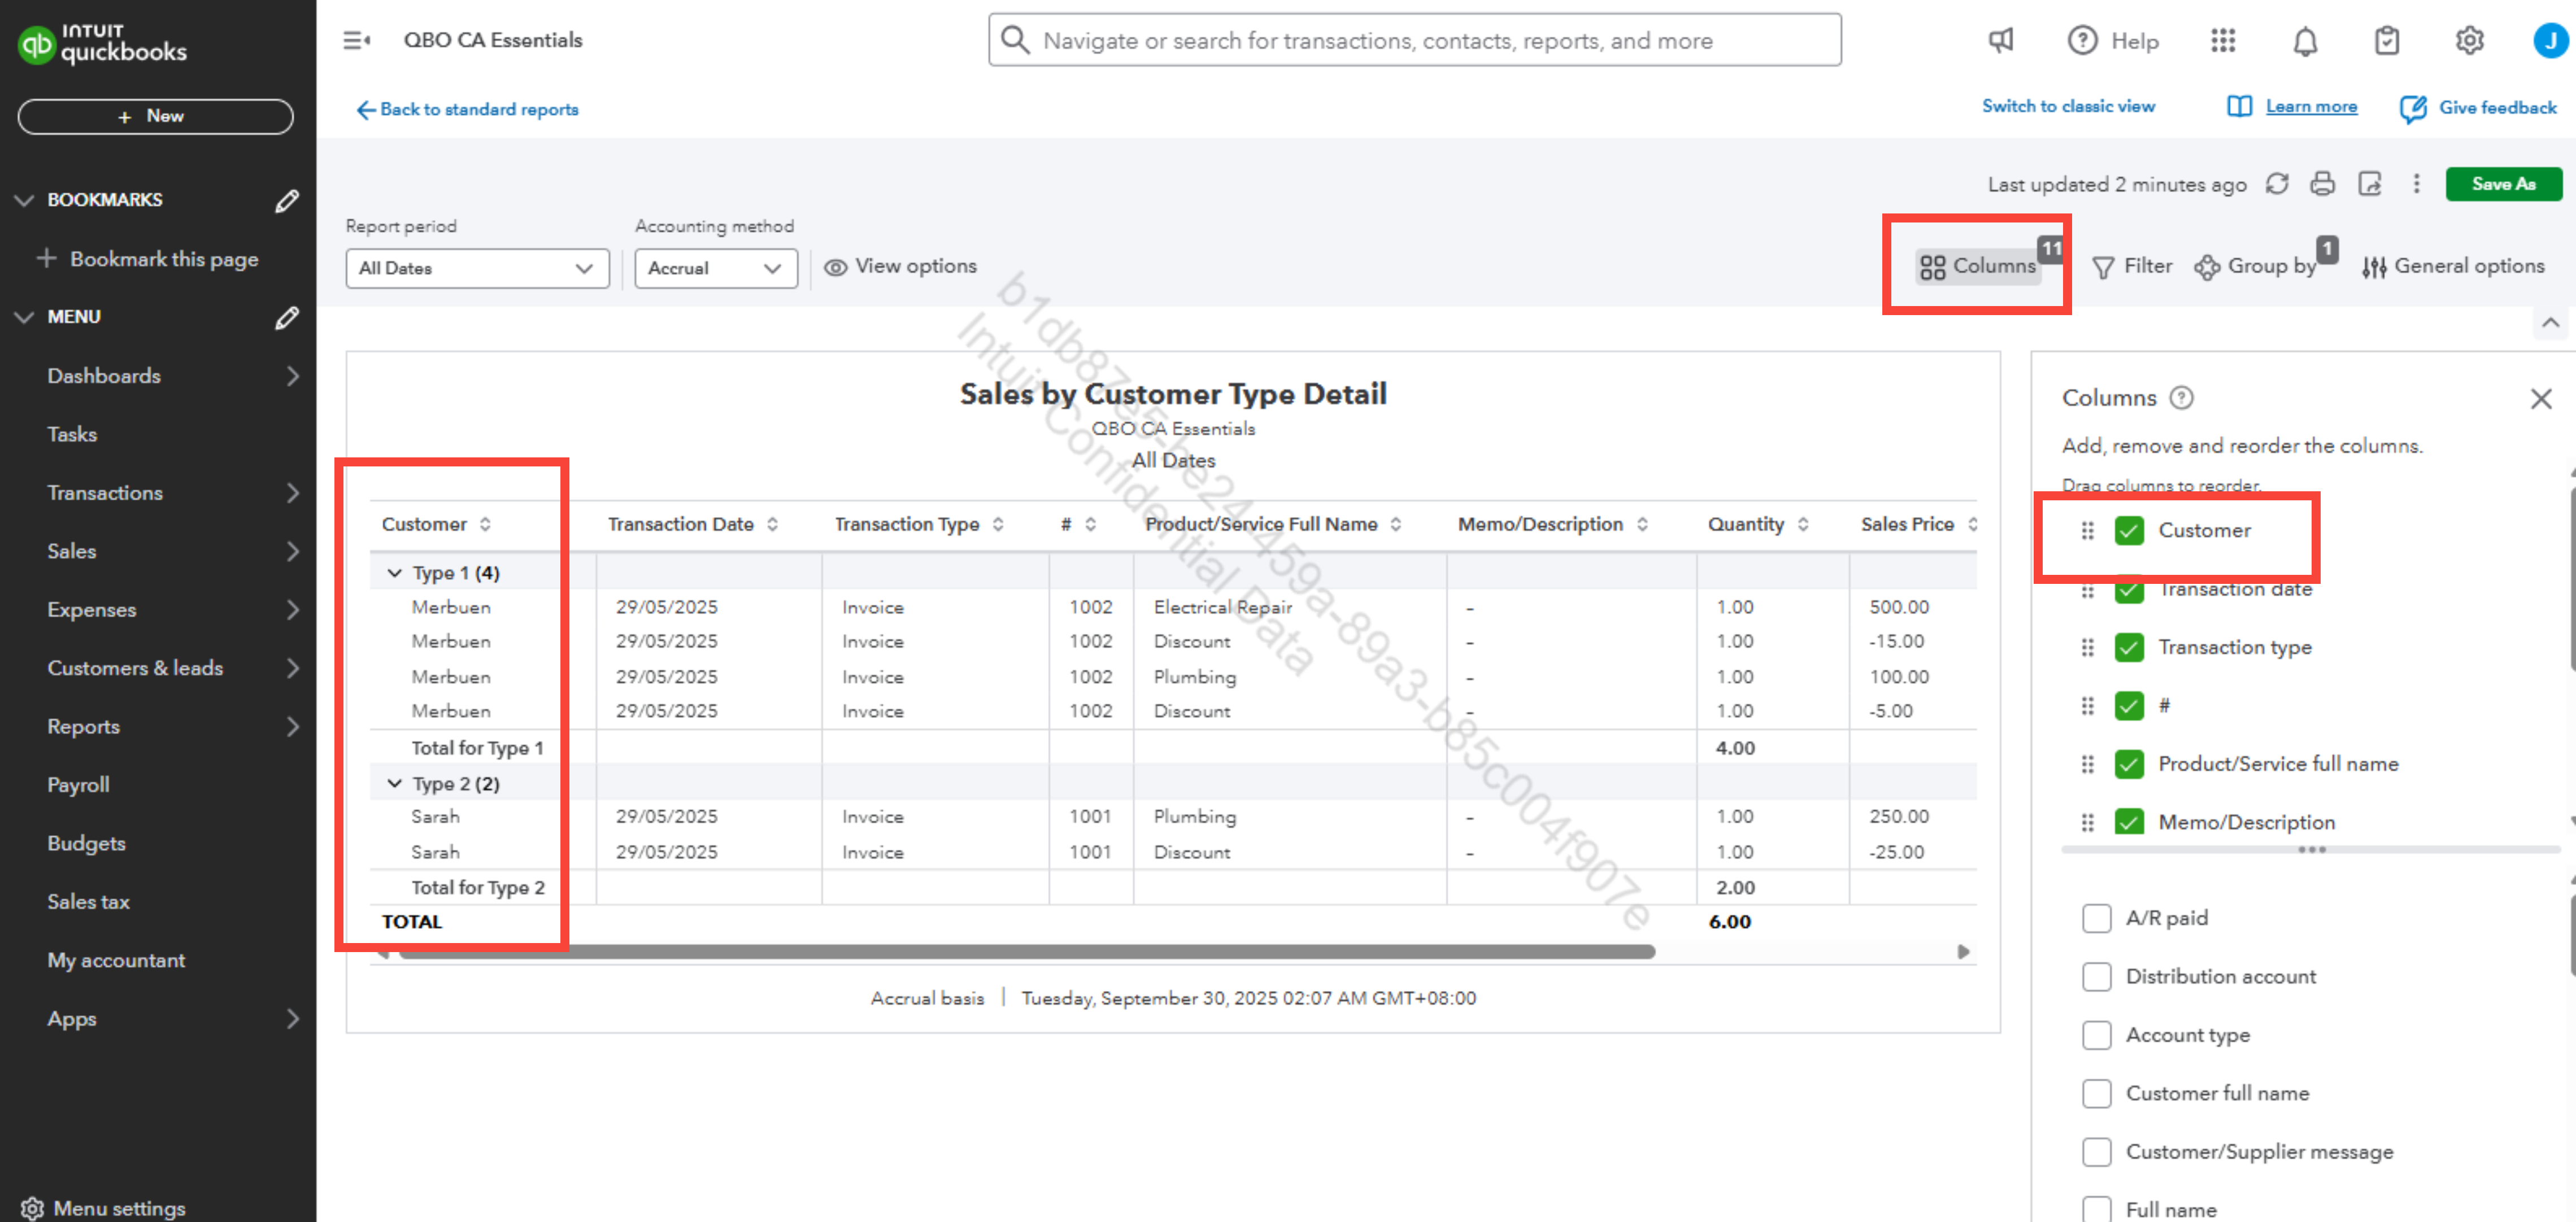This screenshot has width=2576, height=1222.
Task: Collapse the Type 1 (4) group
Action: pyautogui.click(x=395, y=573)
